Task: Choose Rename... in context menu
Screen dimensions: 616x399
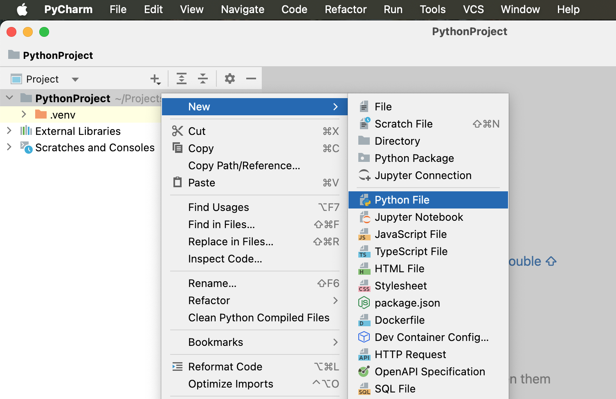Action: point(254,283)
